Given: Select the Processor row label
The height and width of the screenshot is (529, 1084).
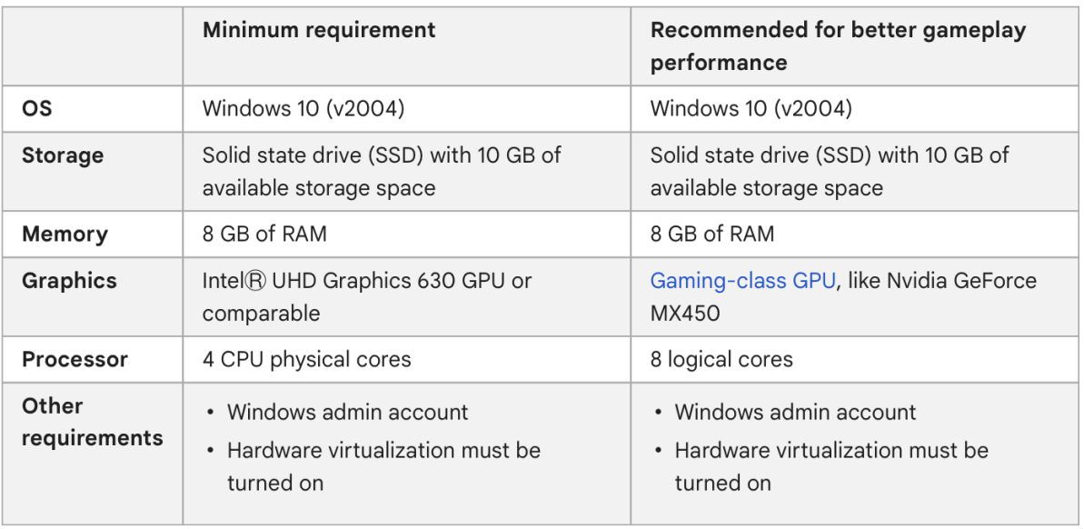Looking at the screenshot, I should 75,359.
